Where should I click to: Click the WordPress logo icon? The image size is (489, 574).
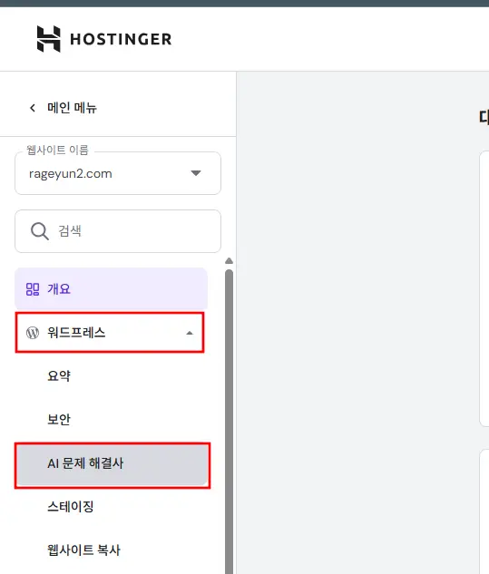(33, 333)
